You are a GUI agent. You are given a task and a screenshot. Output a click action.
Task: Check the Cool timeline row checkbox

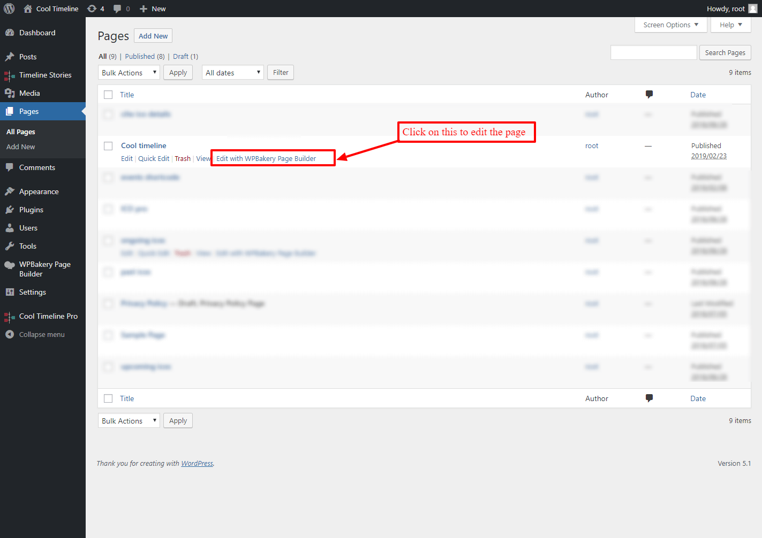[108, 145]
